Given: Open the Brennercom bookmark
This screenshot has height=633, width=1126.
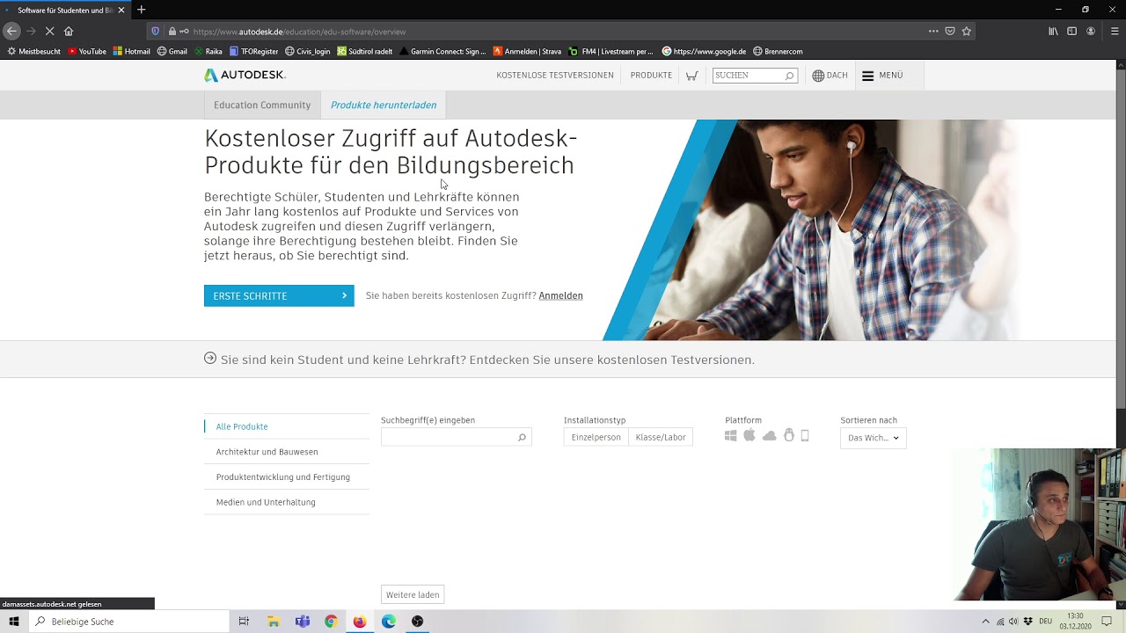Looking at the screenshot, I should (x=778, y=51).
